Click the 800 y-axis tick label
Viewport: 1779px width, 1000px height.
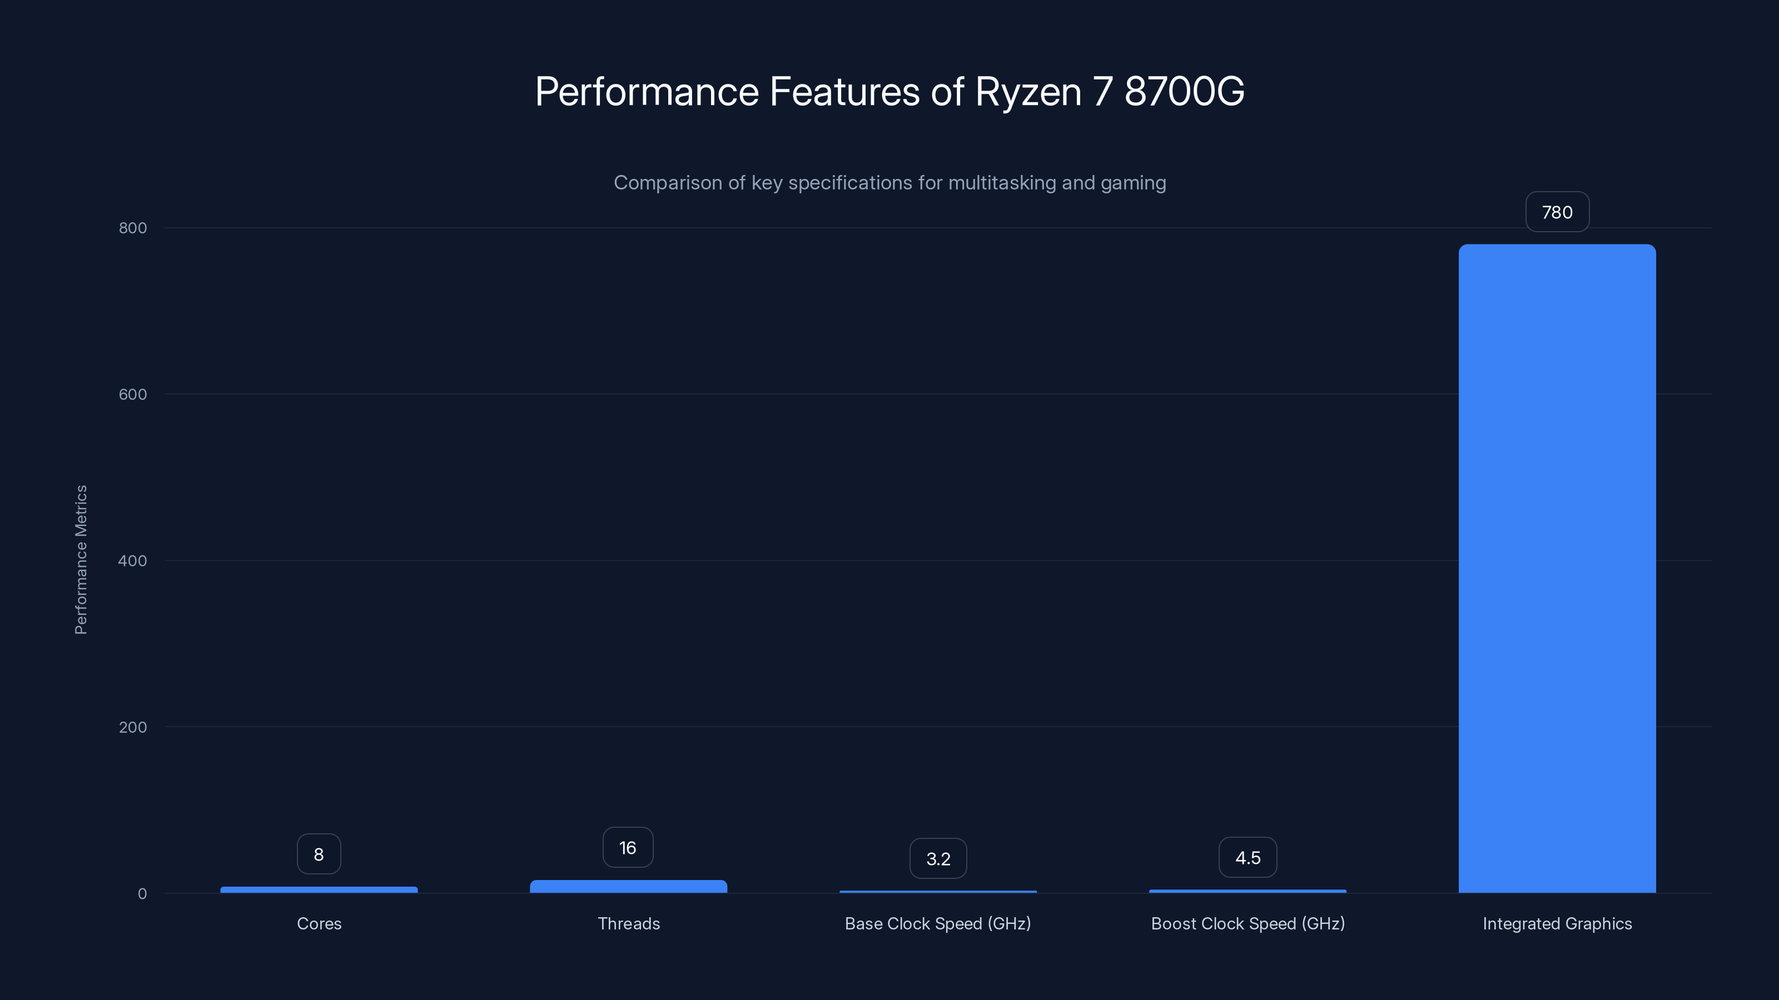point(133,228)
